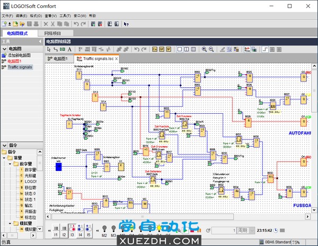Image resolution: width=318 pixels, height=246 pixels.
Task: Click the online test icon
Action: [254, 49]
